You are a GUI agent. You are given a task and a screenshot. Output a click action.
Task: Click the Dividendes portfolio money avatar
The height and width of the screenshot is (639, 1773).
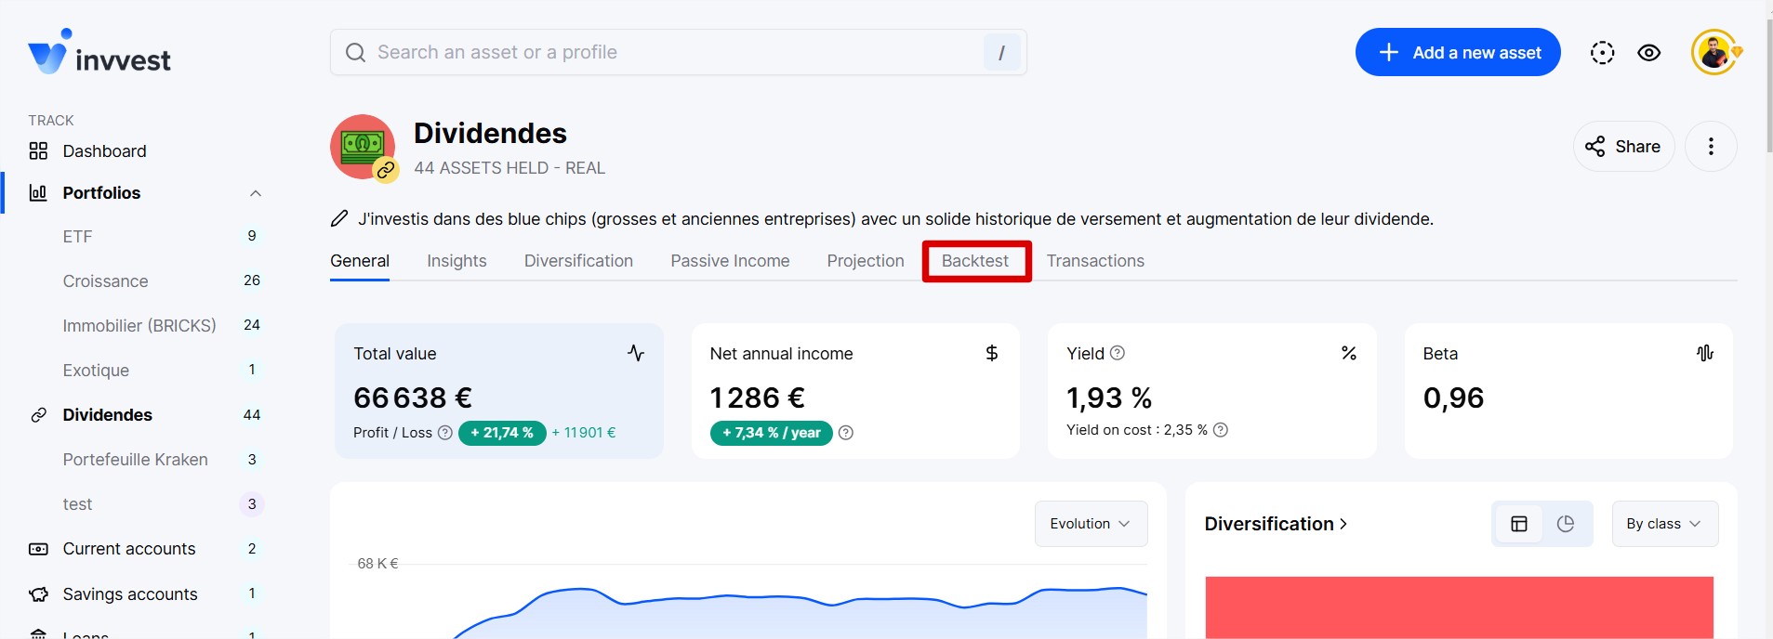point(363,147)
